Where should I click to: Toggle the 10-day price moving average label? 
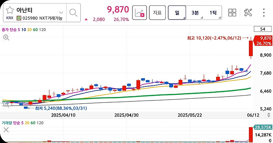click(x=24, y=30)
